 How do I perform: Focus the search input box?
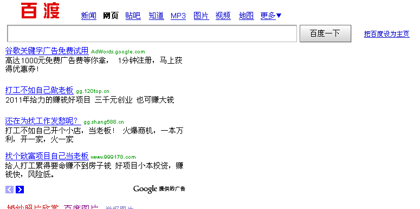click(x=152, y=33)
